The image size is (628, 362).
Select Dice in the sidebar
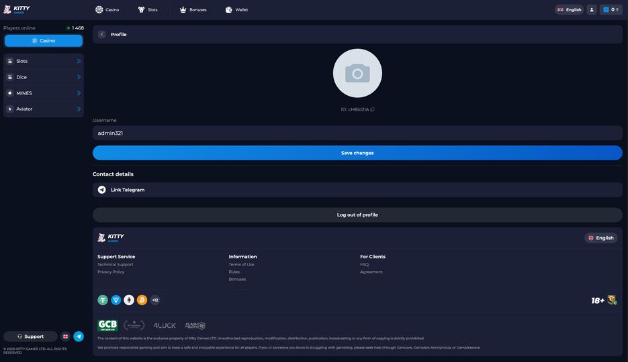click(44, 77)
